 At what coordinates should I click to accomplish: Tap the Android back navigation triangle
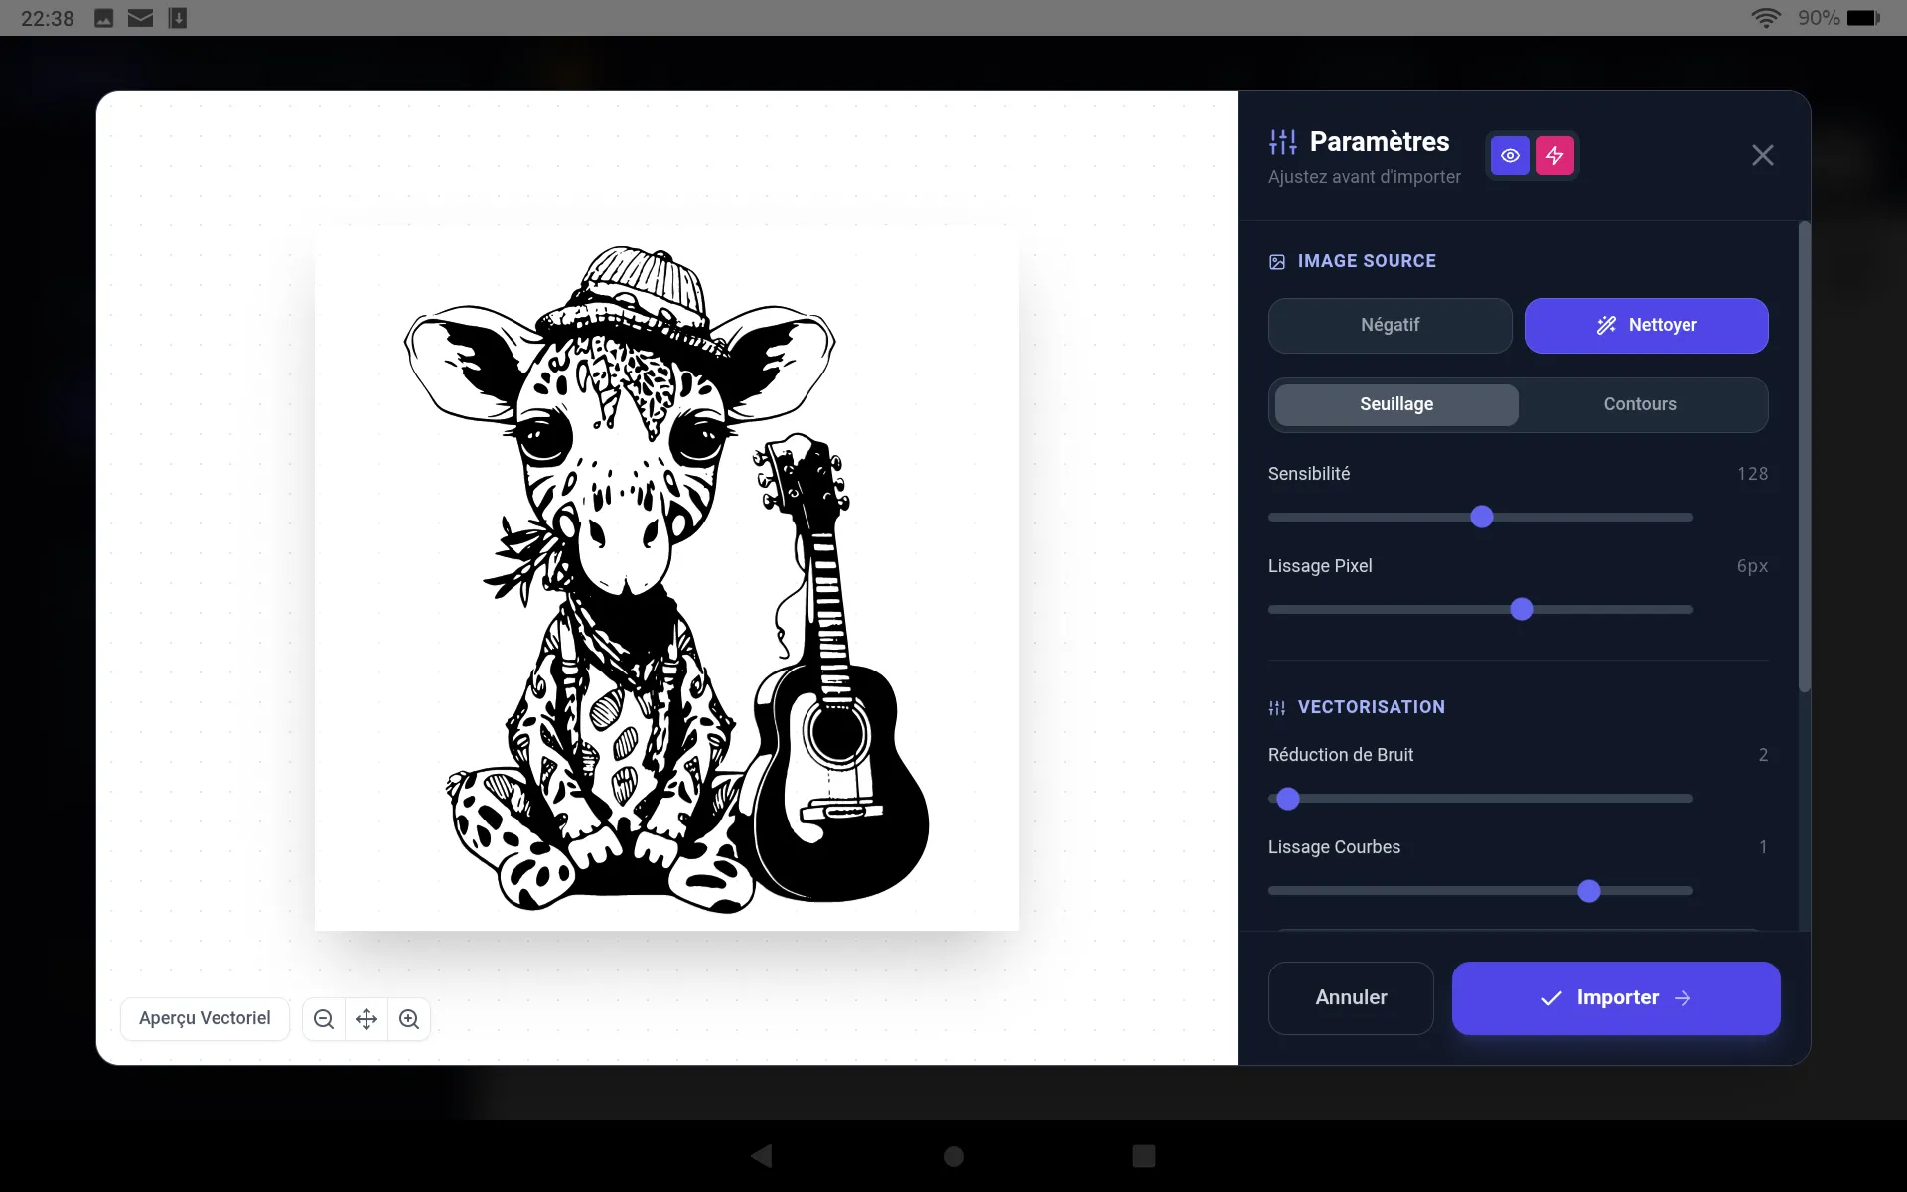762,1156
